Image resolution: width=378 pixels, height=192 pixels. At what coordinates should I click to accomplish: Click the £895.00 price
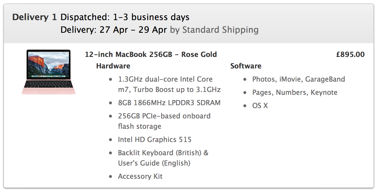[x=350, y=54]
